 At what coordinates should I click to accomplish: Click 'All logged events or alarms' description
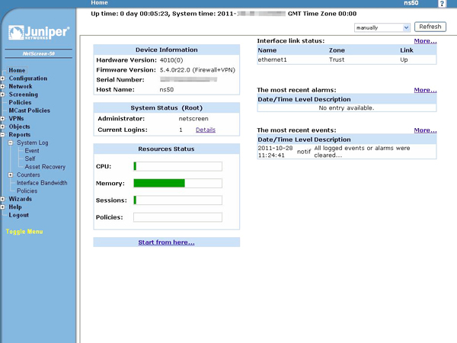pyautogui.click(x=362, y=152)
